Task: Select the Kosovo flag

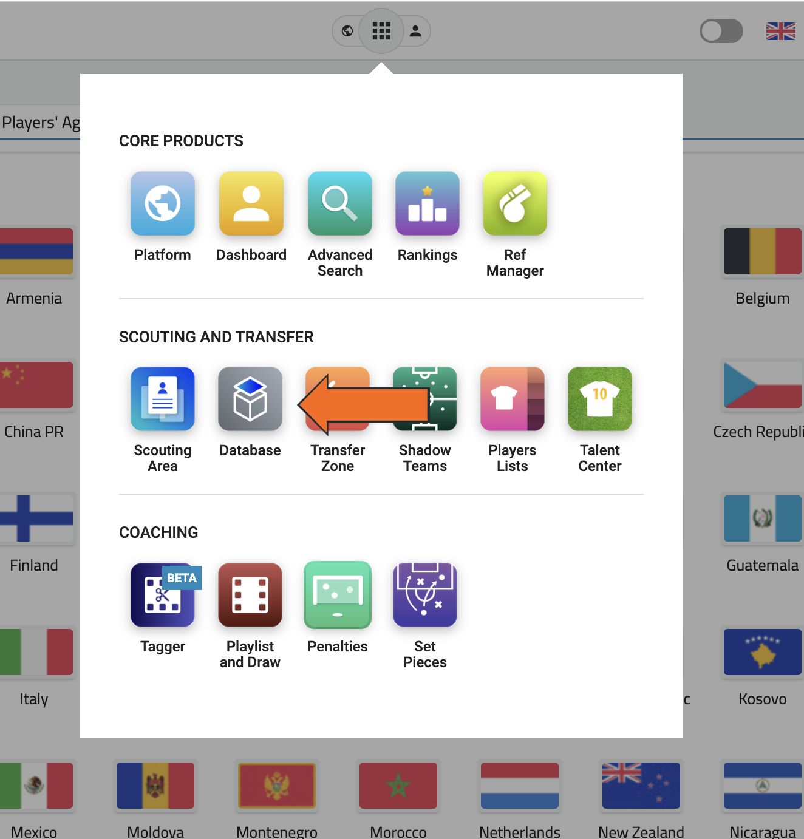Action: pyautogui.click(x=763, y=652)
